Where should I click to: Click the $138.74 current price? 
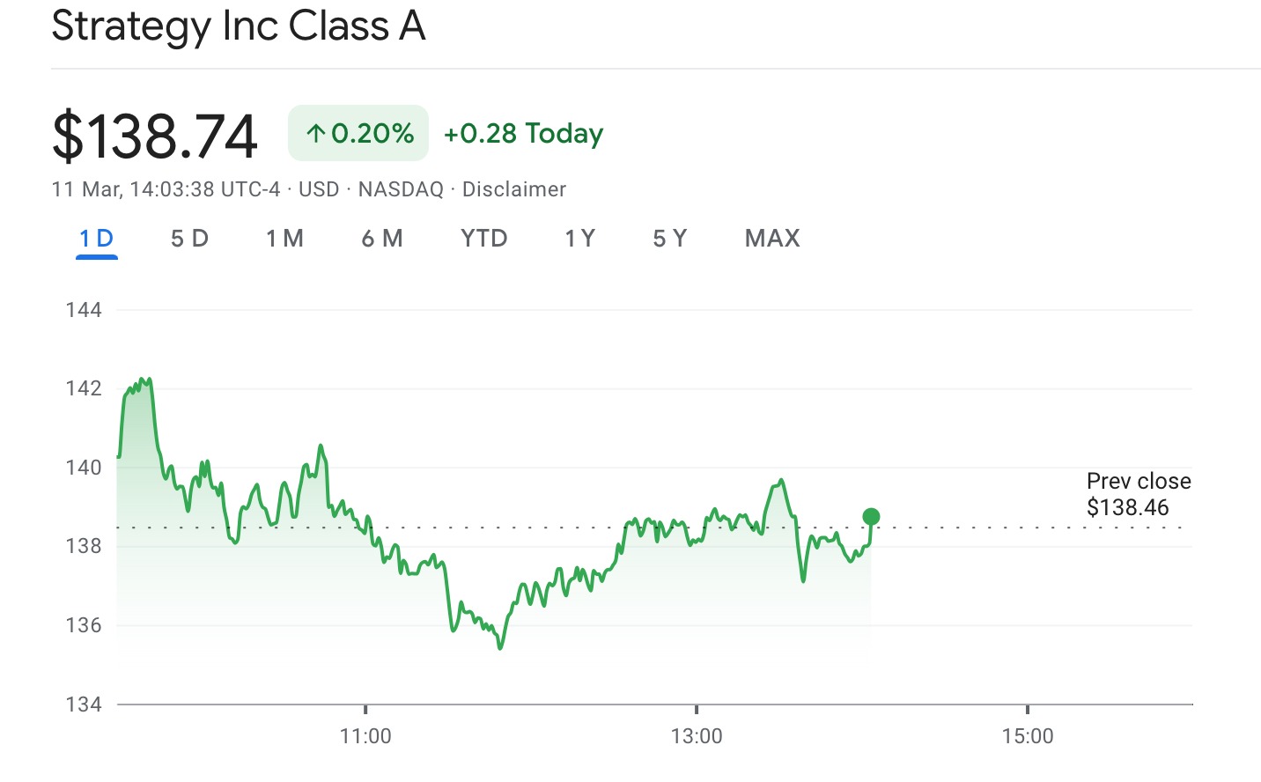155,136
